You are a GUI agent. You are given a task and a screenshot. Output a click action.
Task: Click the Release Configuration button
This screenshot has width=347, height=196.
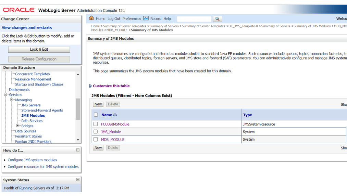(x=39, y=59)
